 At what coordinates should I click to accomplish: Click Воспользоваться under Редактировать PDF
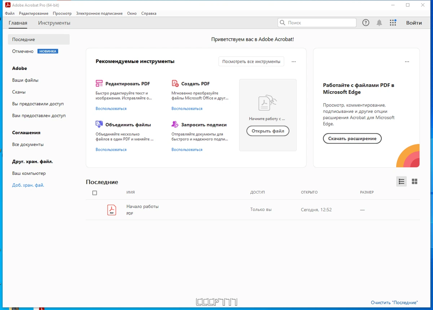(x=111, y=108)
